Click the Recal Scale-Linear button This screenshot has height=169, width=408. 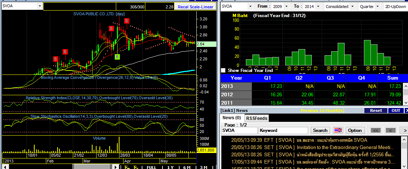coord(195,7)
